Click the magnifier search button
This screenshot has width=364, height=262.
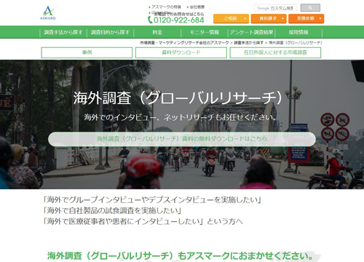pyautogui.click(x=310, y=8)
